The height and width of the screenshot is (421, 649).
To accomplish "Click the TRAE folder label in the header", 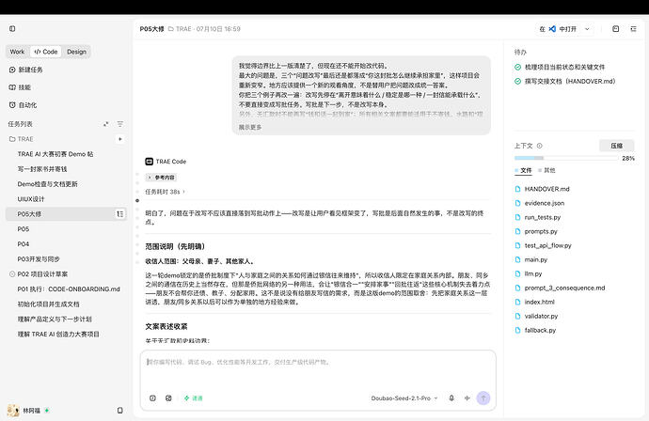I will (180, 29).
